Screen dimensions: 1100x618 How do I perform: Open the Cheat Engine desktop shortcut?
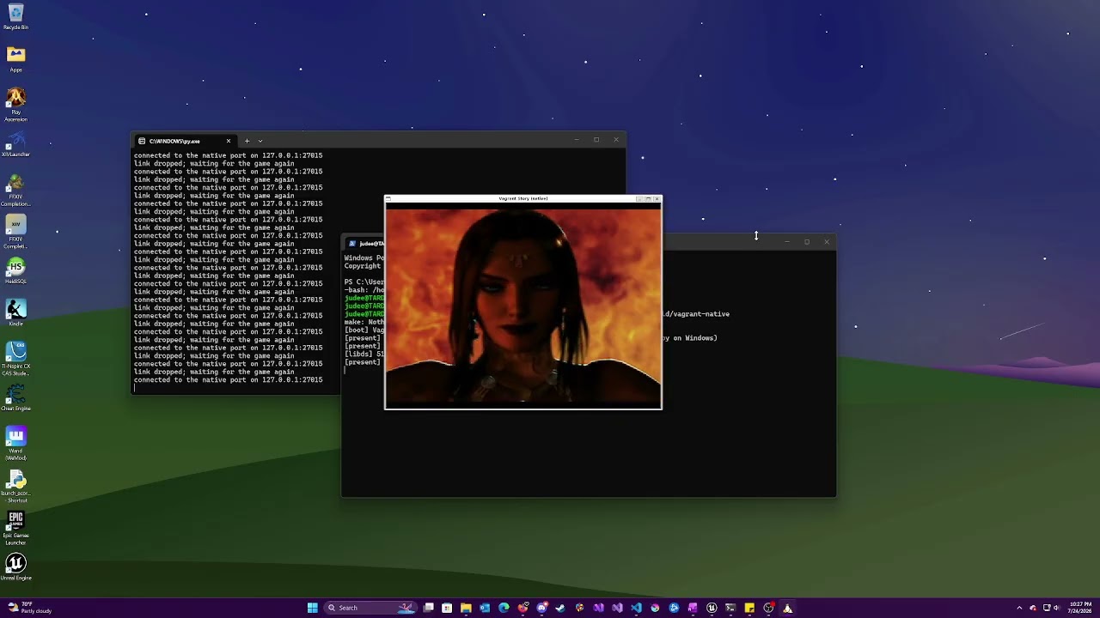pos(15,397)
